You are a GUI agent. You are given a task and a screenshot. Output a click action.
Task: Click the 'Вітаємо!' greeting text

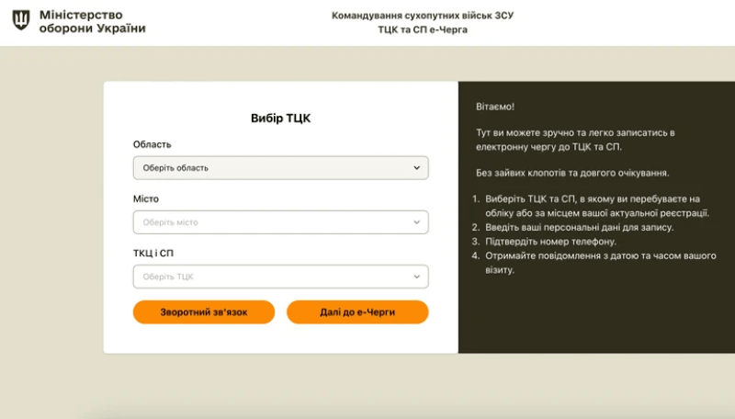pos(495,108)
